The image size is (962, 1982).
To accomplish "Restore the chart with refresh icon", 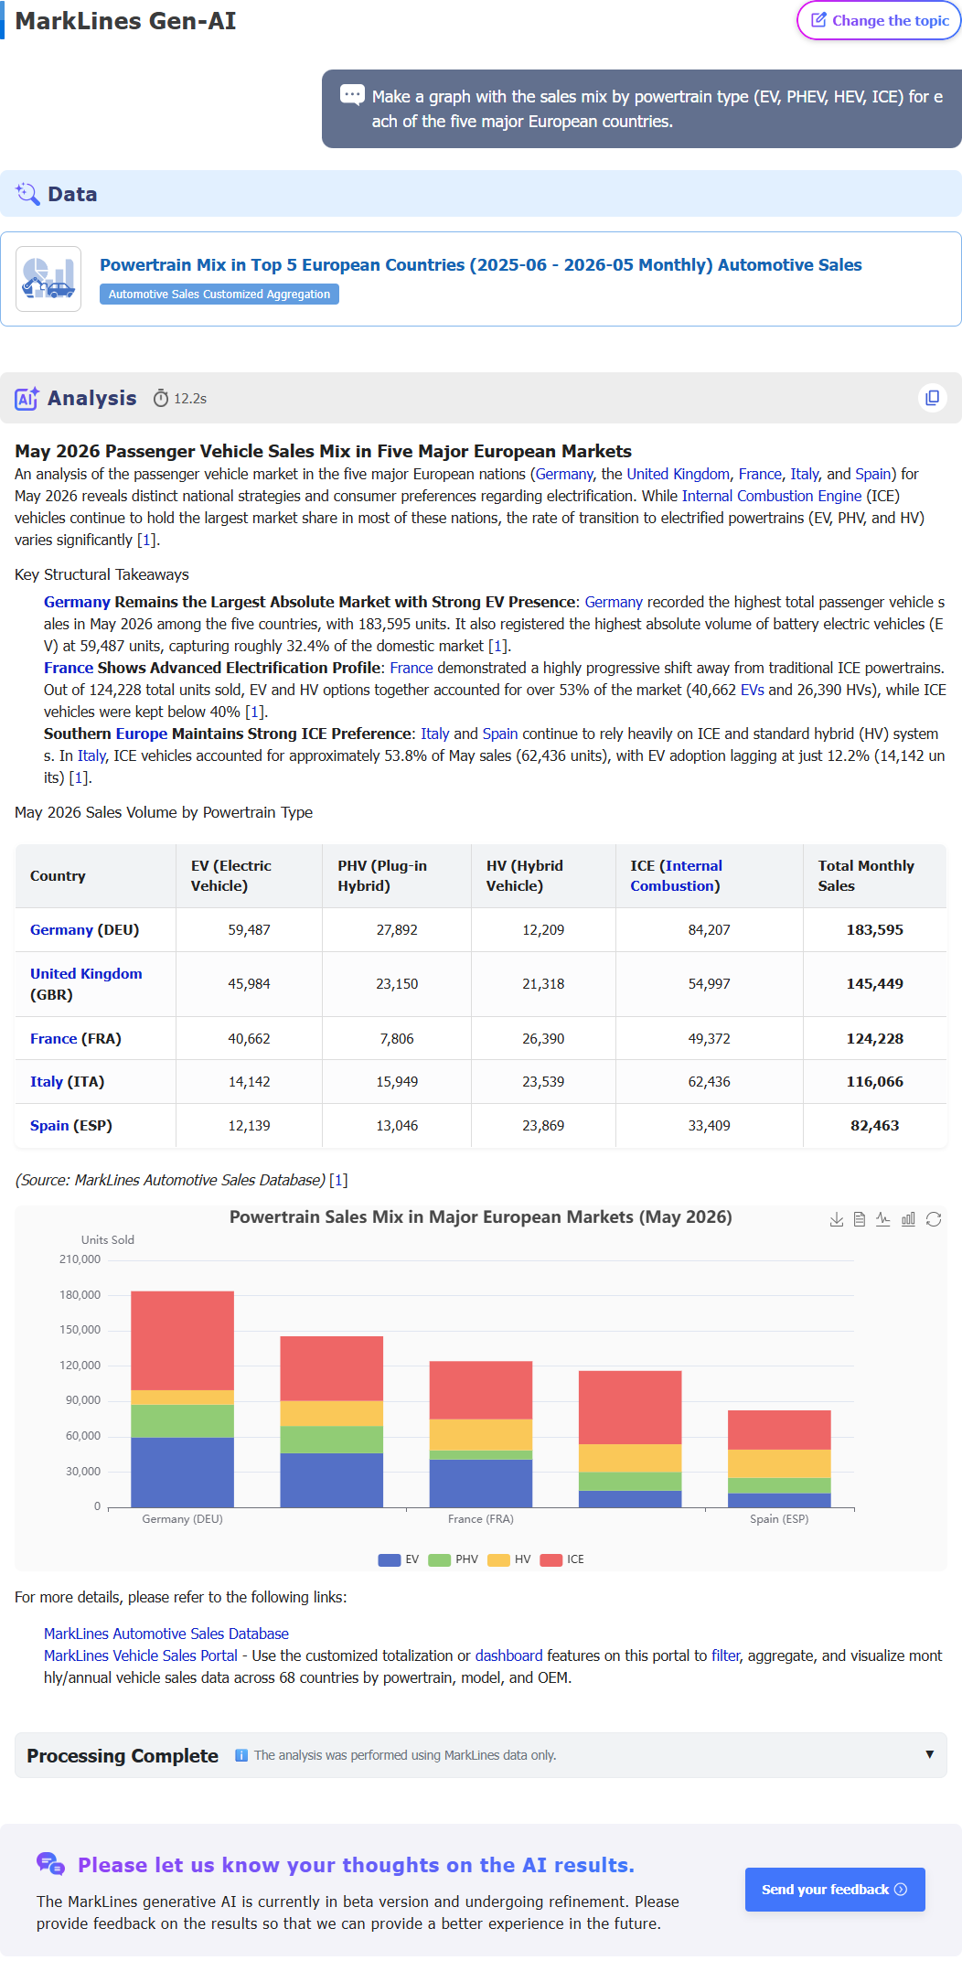I will pyautogui.click(x=934, y=1219).
